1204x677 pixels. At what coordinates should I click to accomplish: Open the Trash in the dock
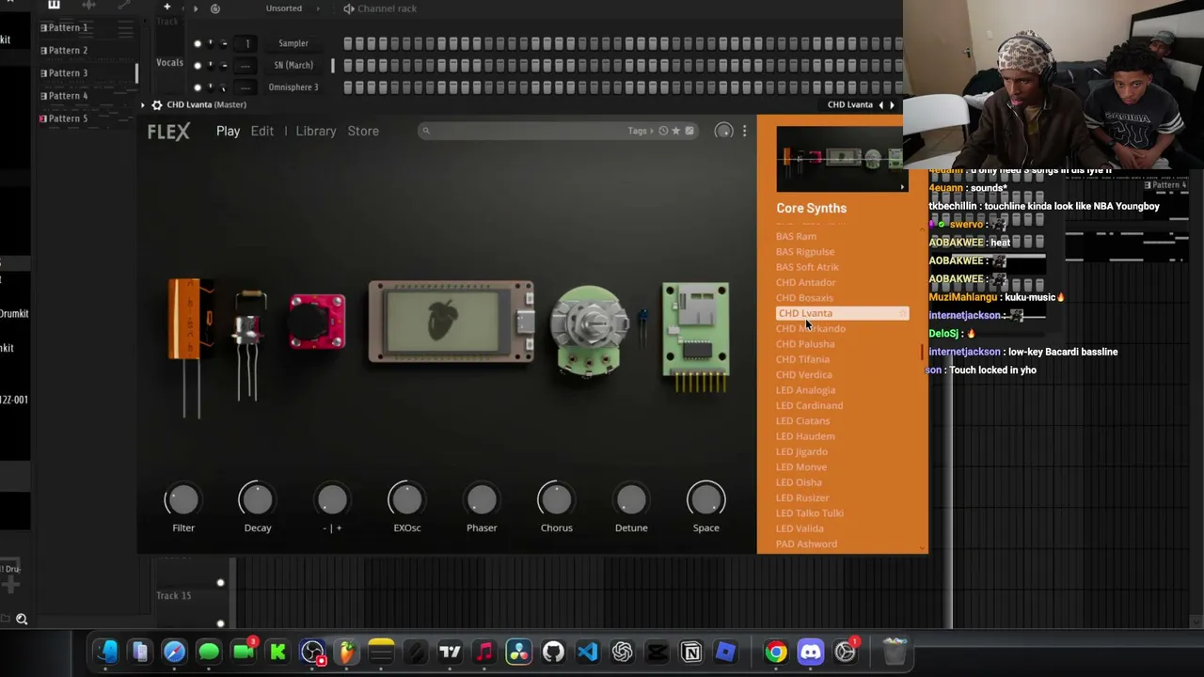coord(895,652)
